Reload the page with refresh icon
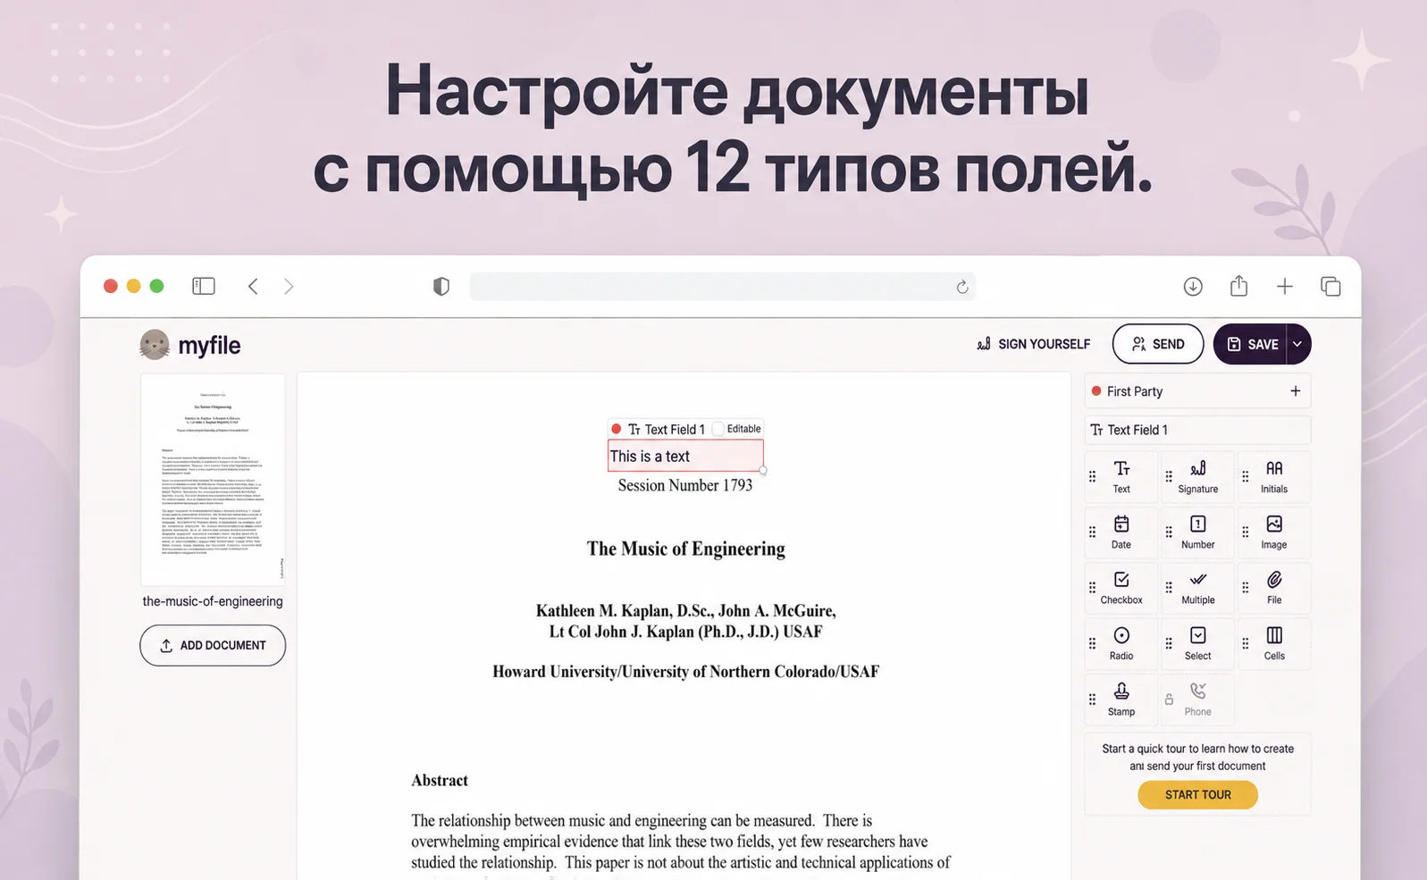1427x880 pixels. click(962, 287)
